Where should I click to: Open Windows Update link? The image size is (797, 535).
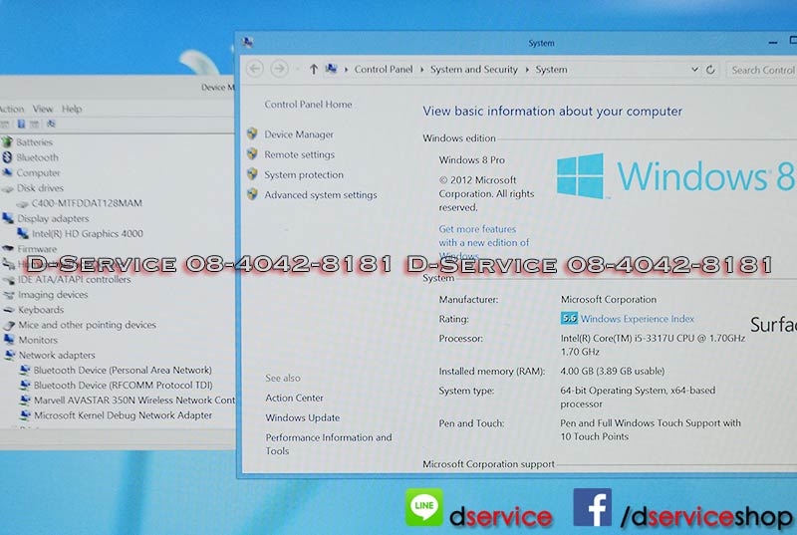click(x=303, y=417)
